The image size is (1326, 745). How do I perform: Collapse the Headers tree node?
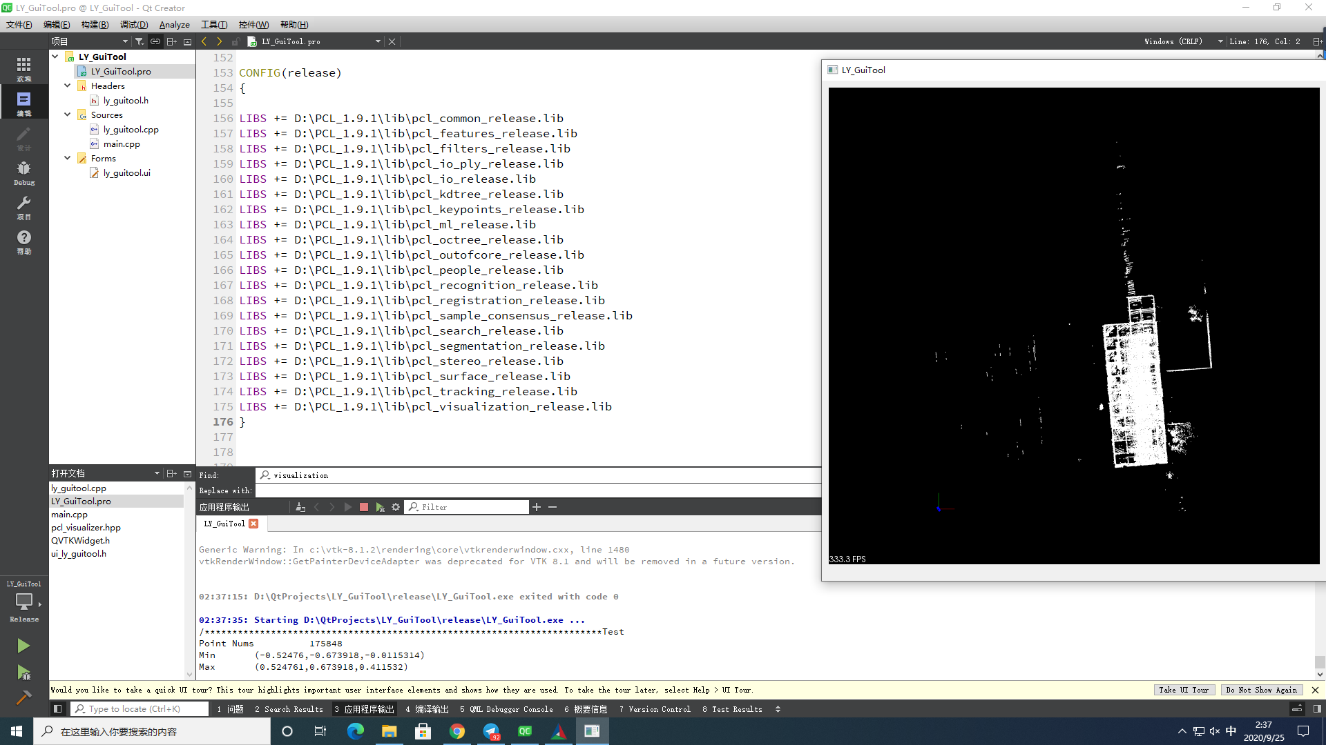click(67, 86)
